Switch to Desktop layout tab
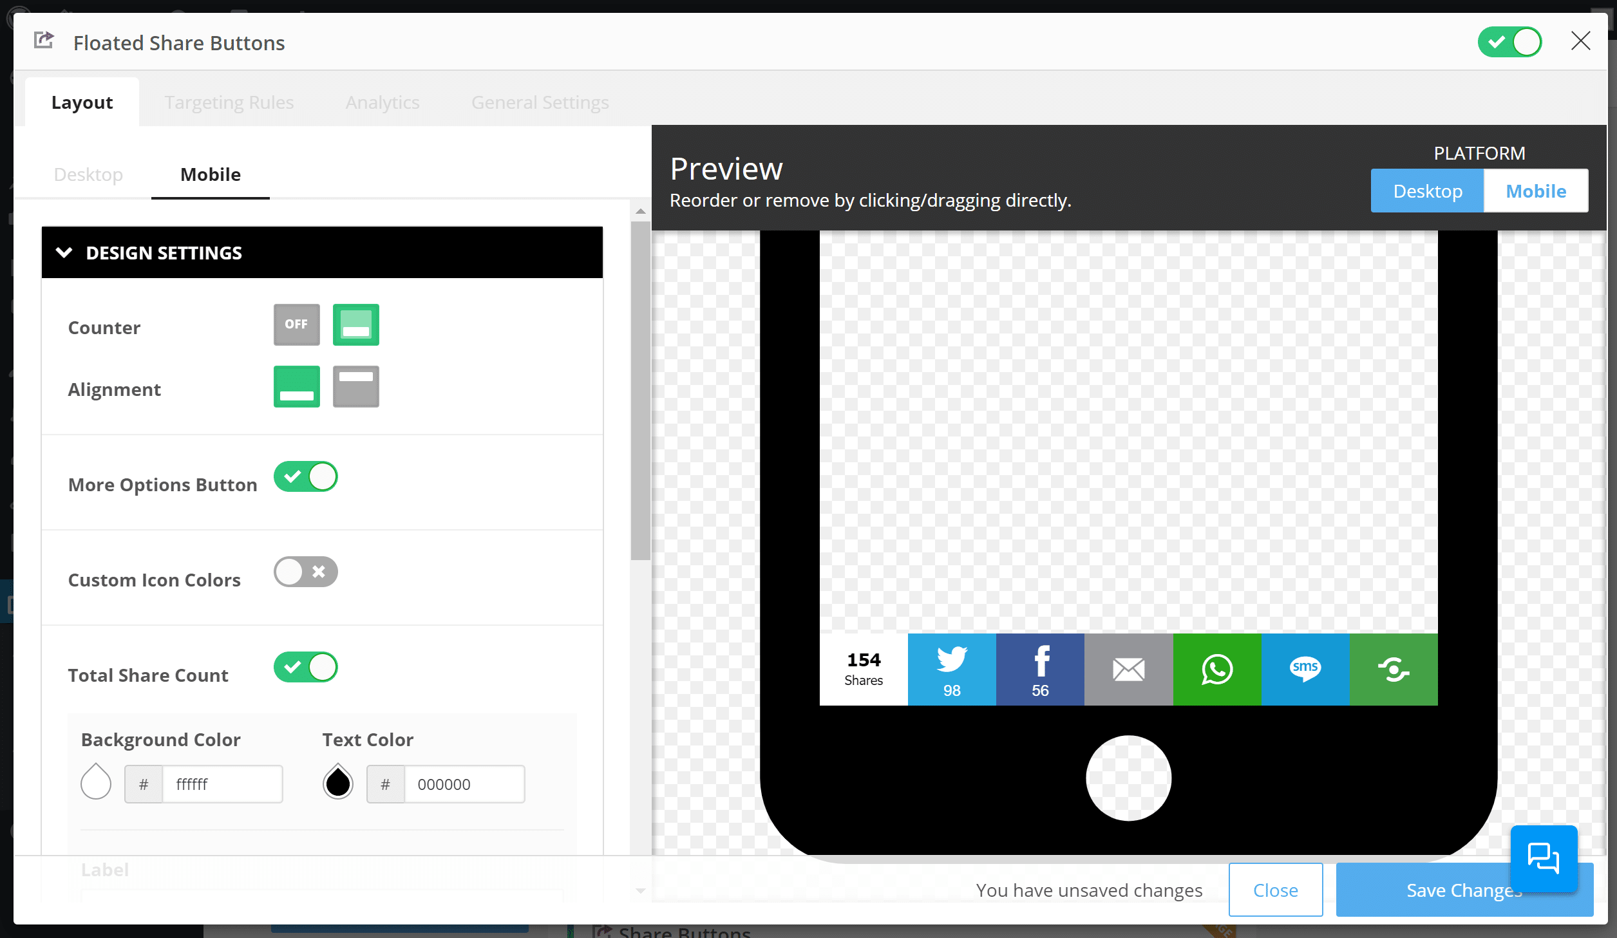This screenshot has width=1617, height=938. 88,174
